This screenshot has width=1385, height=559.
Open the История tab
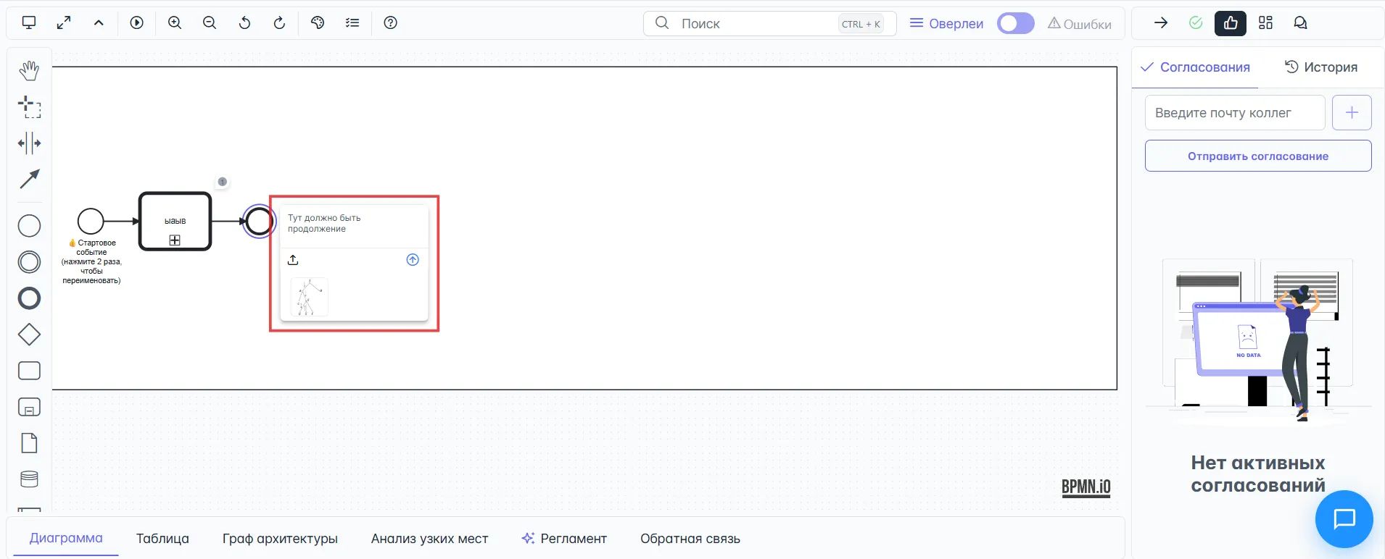coord(1320,67)
